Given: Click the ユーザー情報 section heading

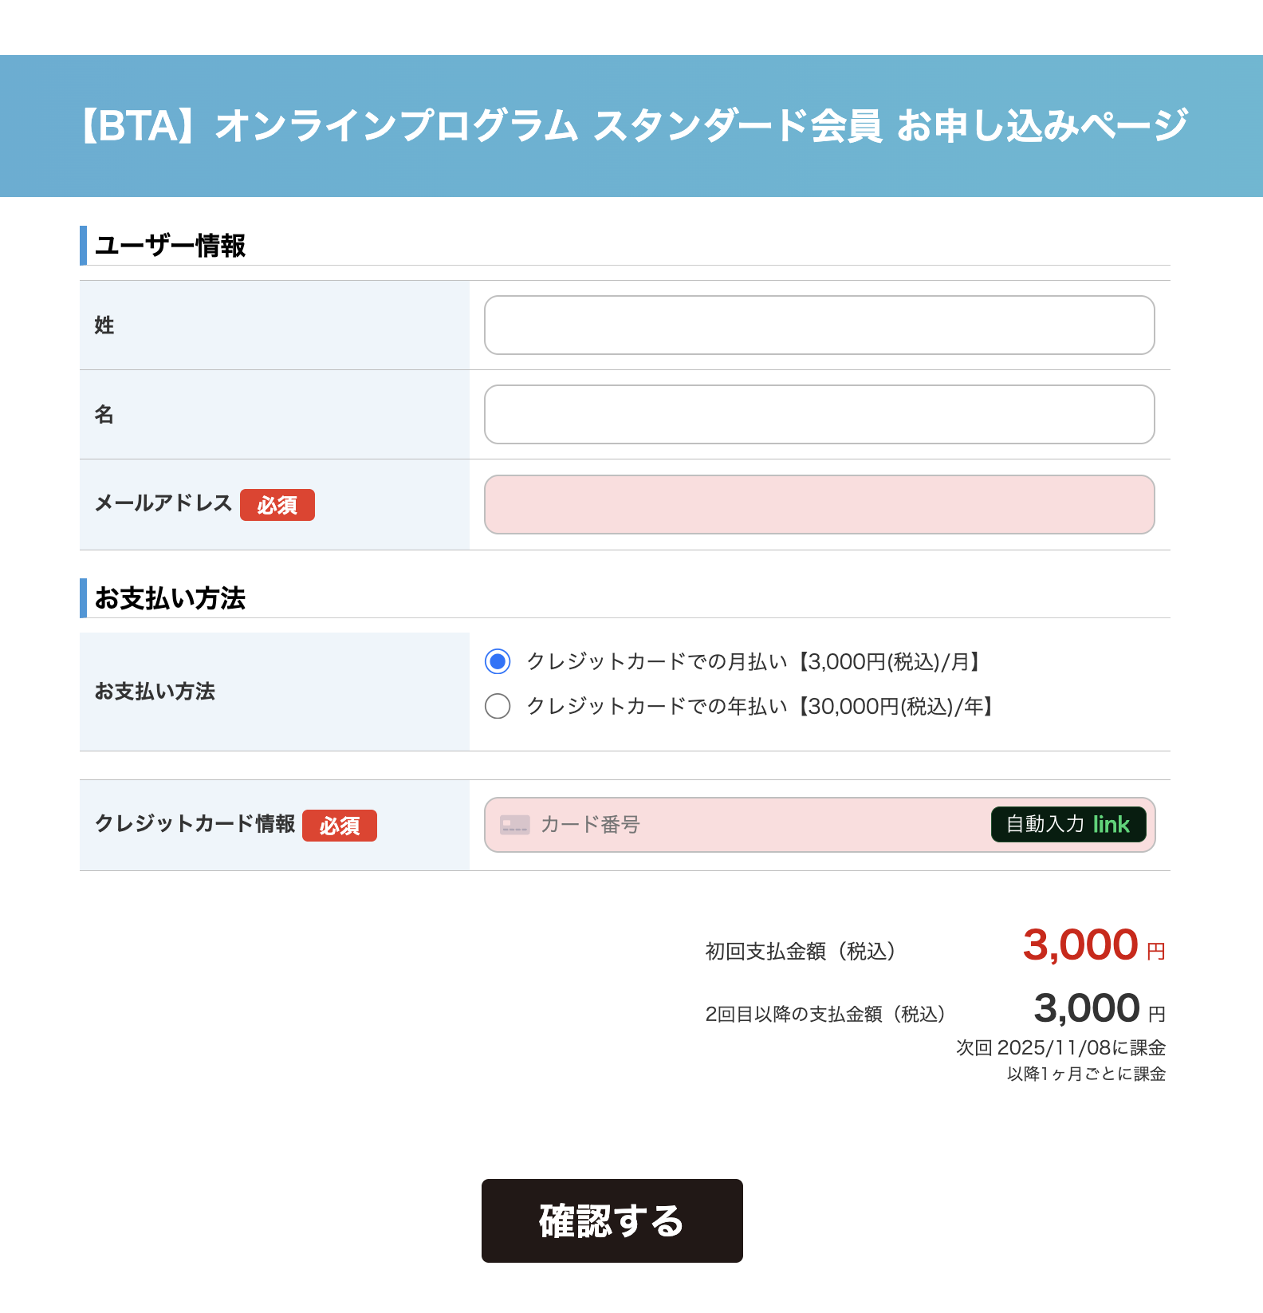Looking at the screenshot, I should tap(170, 246).
